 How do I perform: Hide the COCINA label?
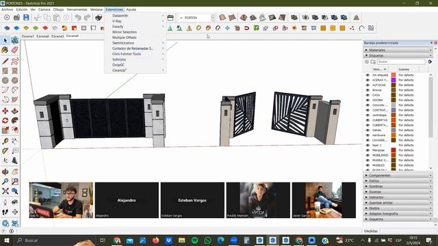coord(368,100)
